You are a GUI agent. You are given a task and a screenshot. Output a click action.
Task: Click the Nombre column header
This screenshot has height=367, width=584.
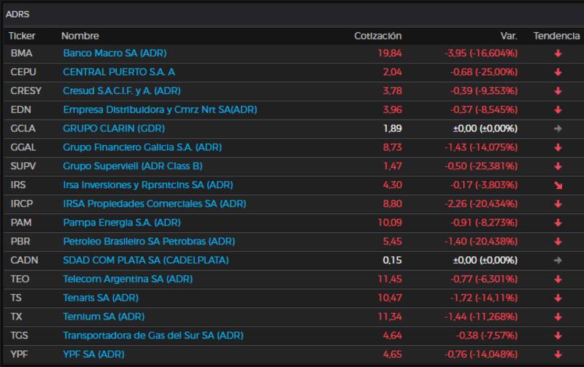pos(80,36)
